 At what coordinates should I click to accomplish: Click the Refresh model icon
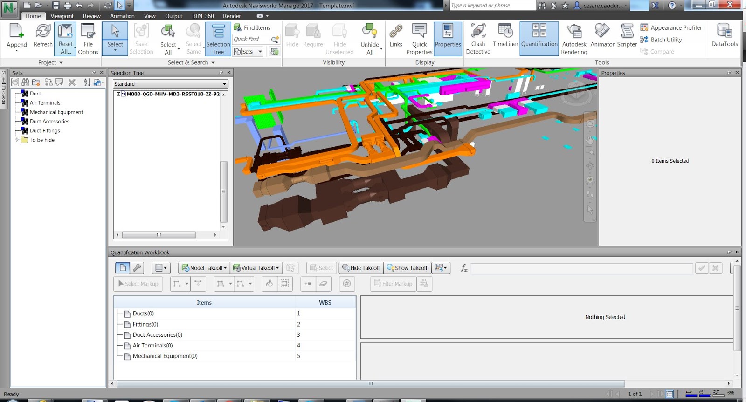click(x=43, y=36)
